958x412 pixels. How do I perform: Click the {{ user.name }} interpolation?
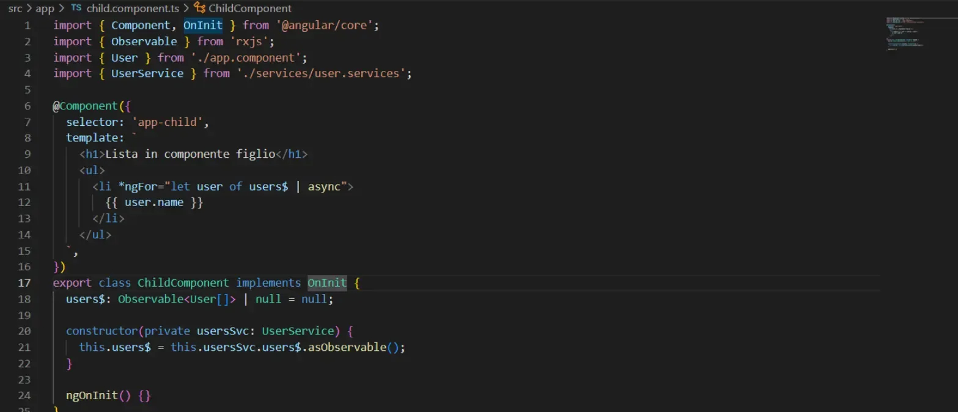[155, 202]
